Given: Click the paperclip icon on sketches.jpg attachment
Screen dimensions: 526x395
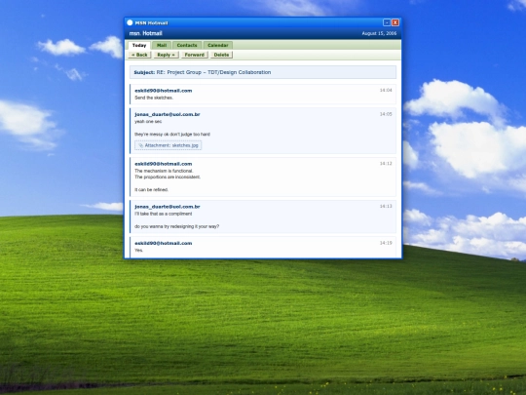Looking at the screenshot, I should pos(141,145).
